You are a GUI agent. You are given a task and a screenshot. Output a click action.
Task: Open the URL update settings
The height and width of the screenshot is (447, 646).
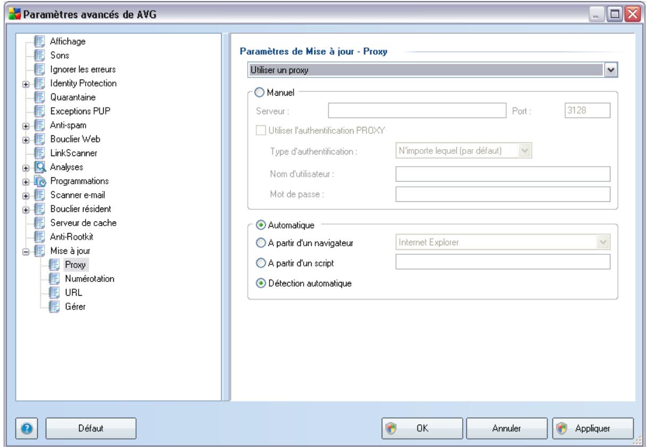73,292
